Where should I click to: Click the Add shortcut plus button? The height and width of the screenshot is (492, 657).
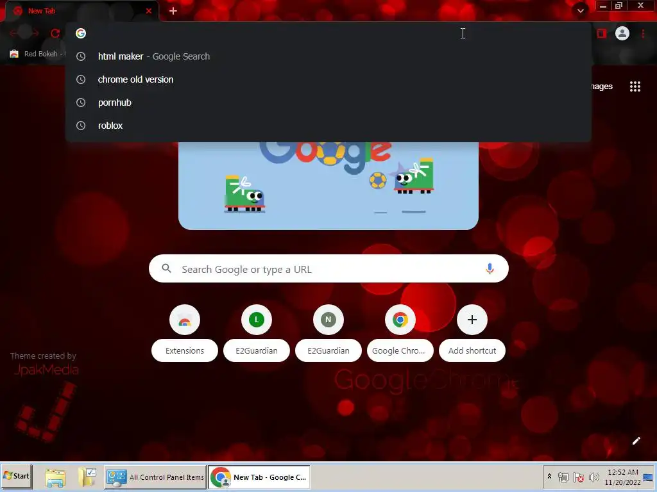(x=472, y=320)
